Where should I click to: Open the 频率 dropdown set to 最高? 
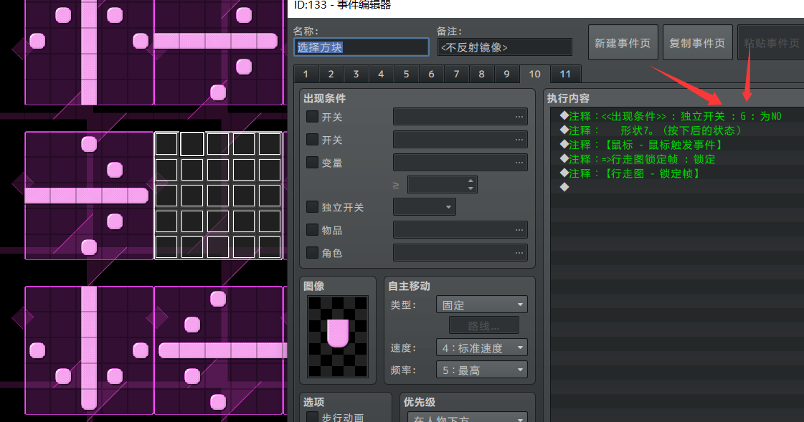tap(481, 370)
